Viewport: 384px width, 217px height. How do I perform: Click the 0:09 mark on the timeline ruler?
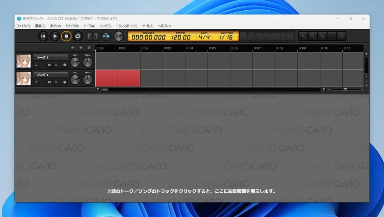pyautogui.click(x=302, y=48)
